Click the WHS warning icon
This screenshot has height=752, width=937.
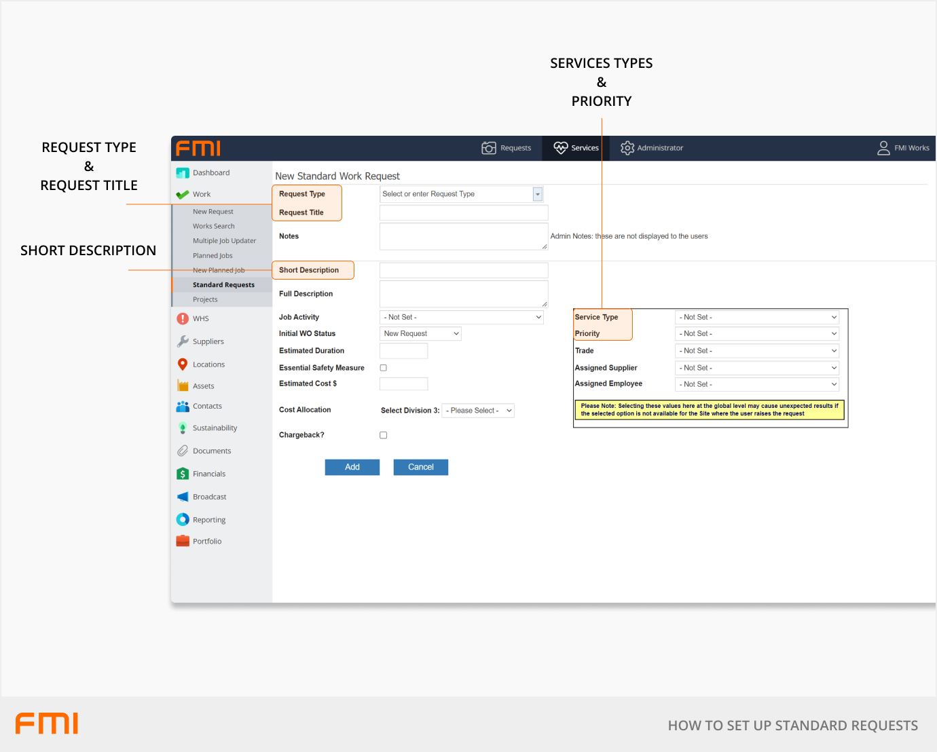click(183, 319)
